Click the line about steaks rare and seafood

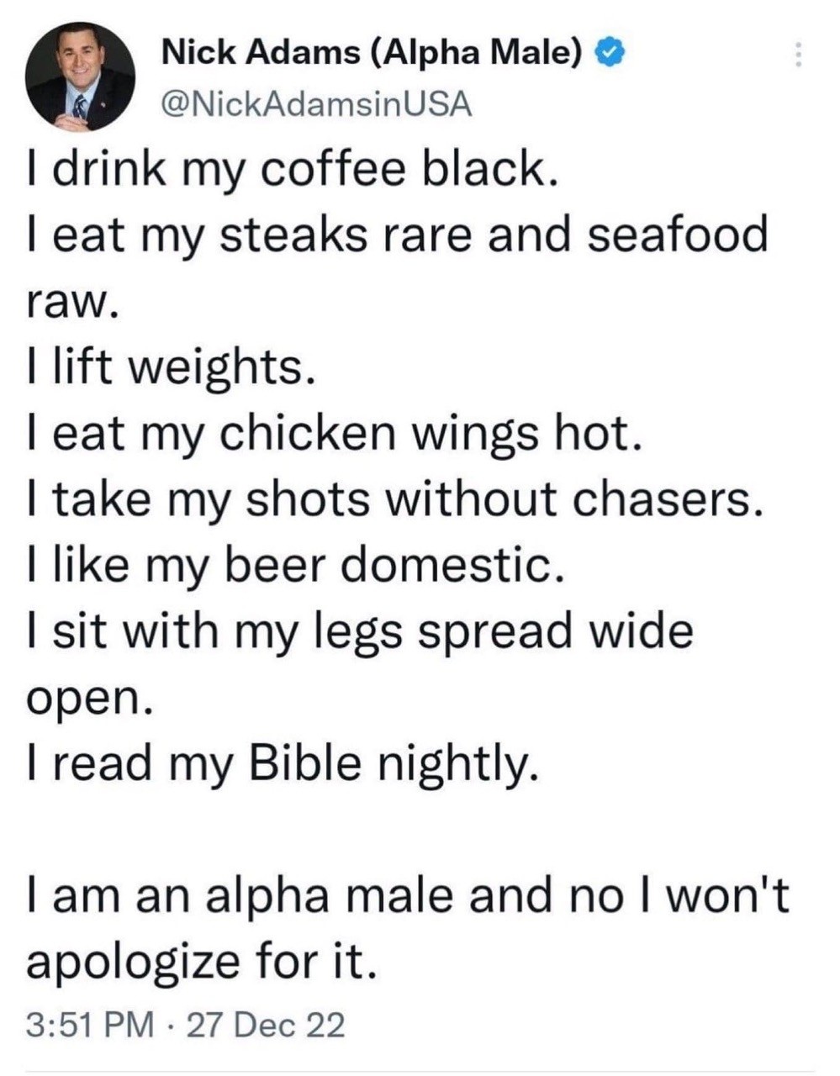click(x=397, y=235)
